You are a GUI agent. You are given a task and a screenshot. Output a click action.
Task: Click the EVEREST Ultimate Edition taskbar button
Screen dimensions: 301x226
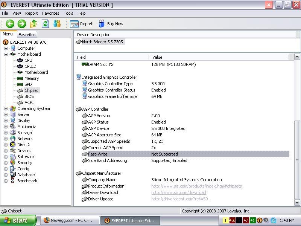[x=130, y=220]
